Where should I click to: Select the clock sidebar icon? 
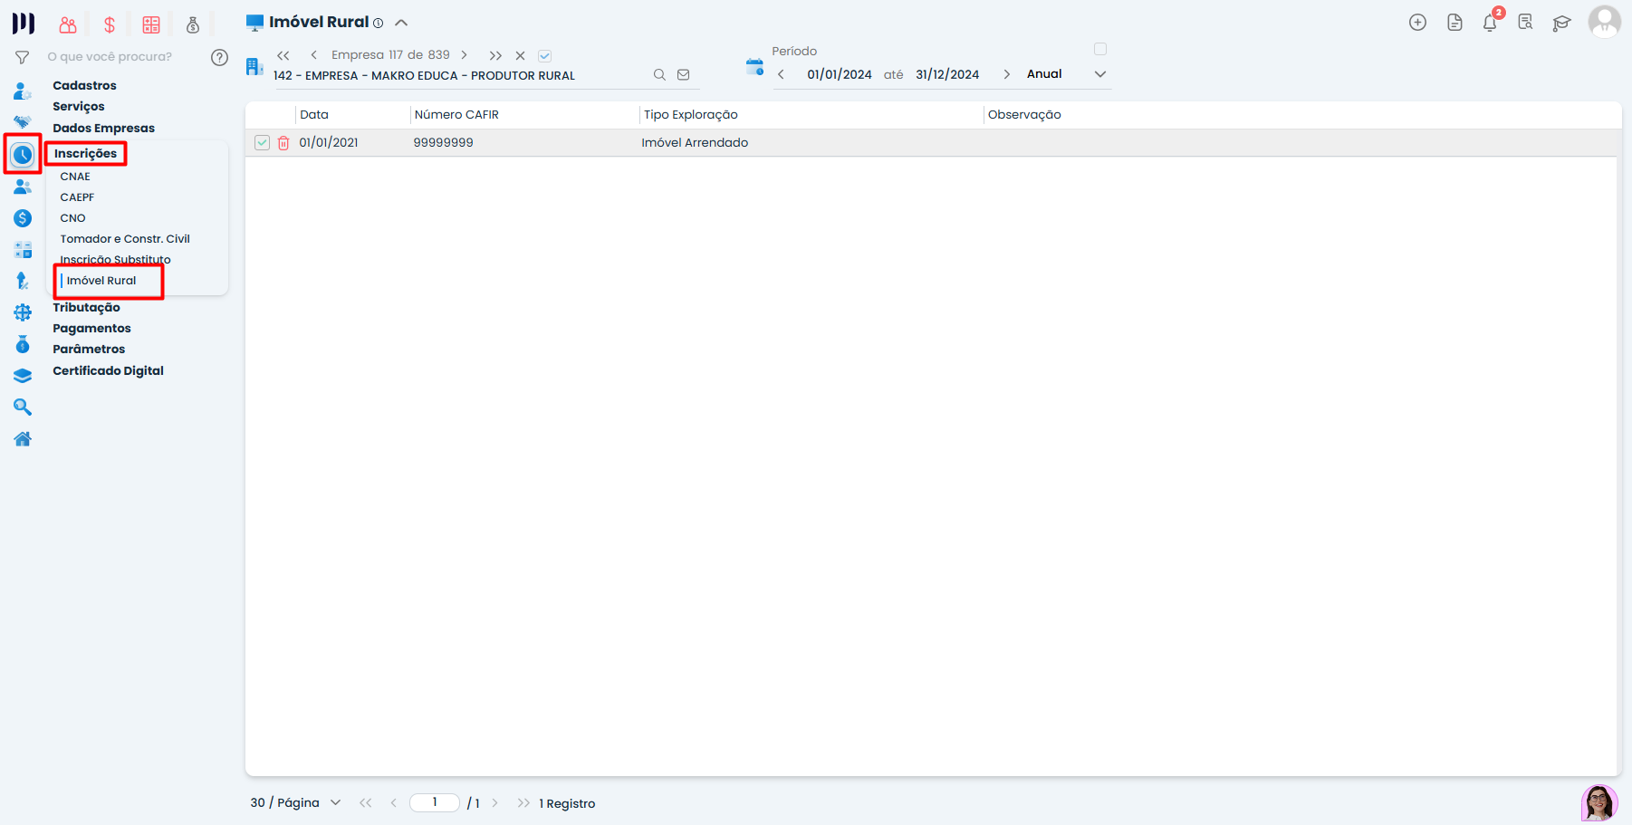point(23,155)
